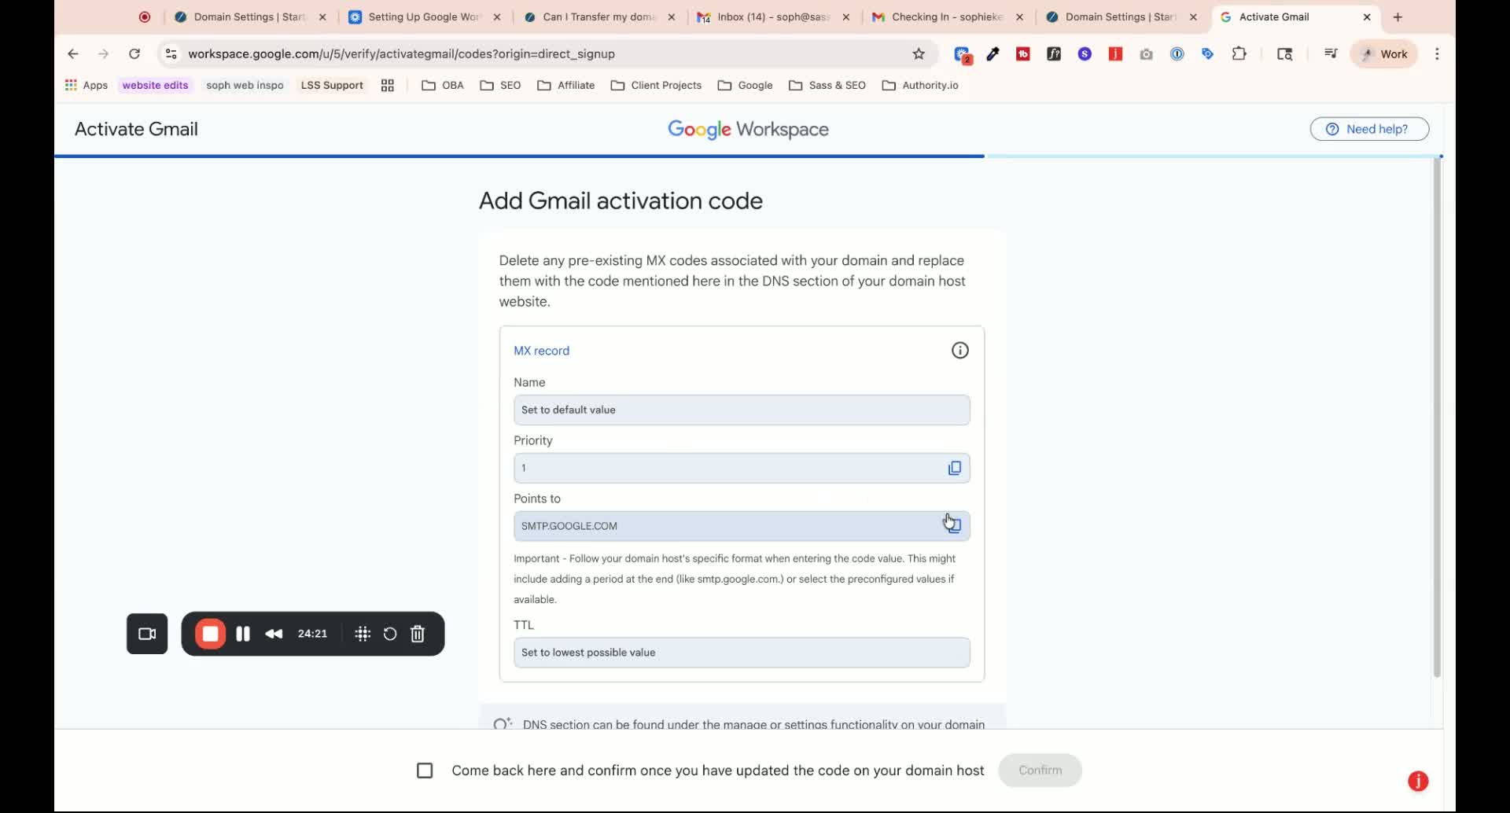Bookmark this page with the star icon
The height and width of the screenshot is (813, 1510).
click(x=919, y=54)
